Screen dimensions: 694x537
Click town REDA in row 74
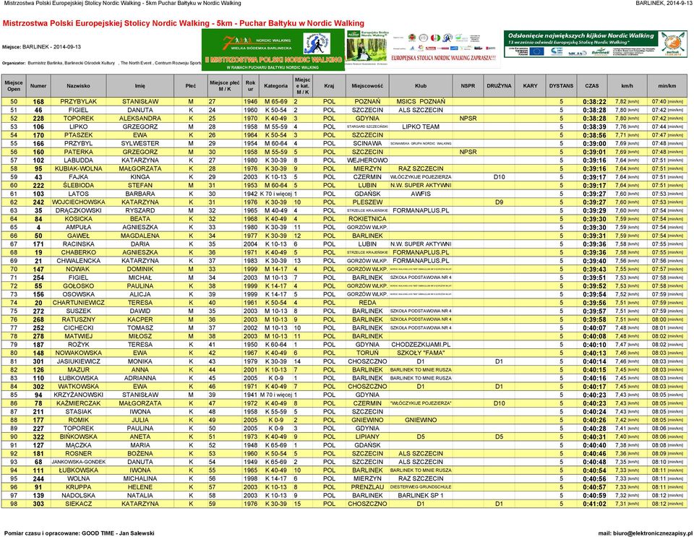click(367, 304)
